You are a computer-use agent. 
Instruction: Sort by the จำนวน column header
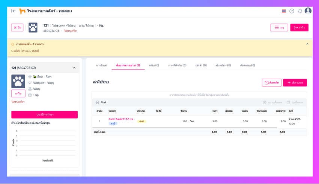184,111
